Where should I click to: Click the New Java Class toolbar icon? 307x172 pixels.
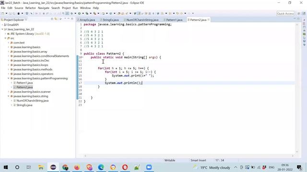coord(111,13)
